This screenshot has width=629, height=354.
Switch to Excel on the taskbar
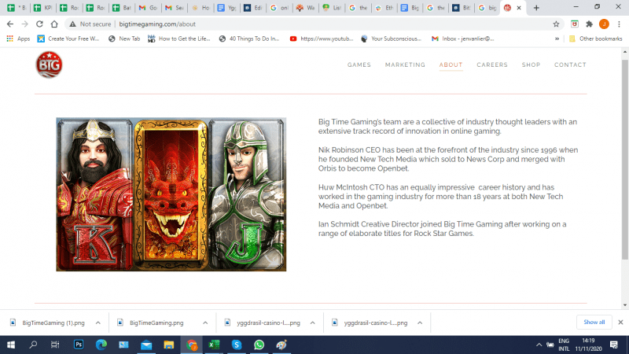(x=214, y=345)
